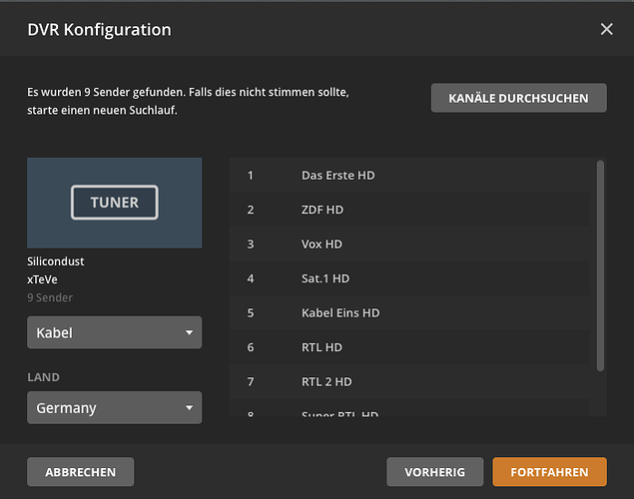The height and width of the screenshot is (499, 634).
Task: Select channel Super RTL HD
Action: [x=338, y=412]
